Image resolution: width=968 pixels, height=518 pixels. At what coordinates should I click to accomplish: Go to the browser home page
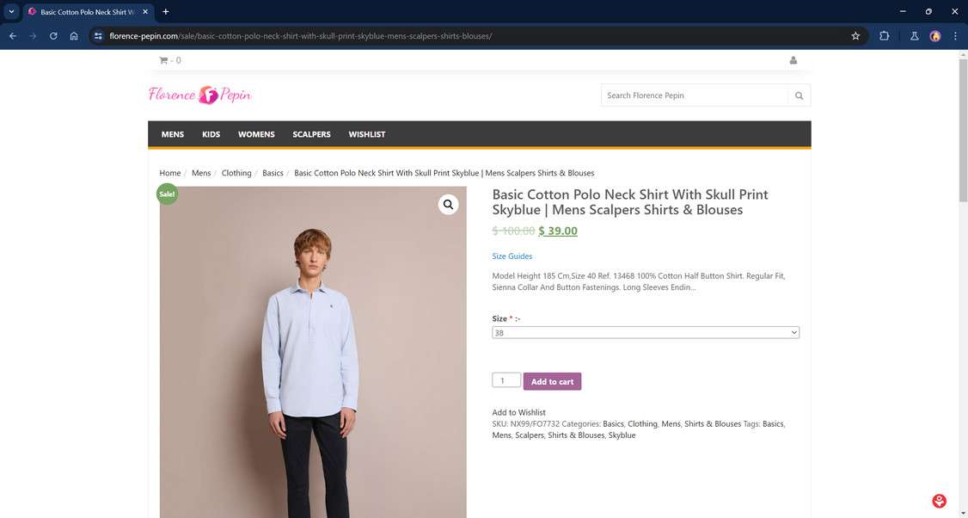[x=74, y=36]
